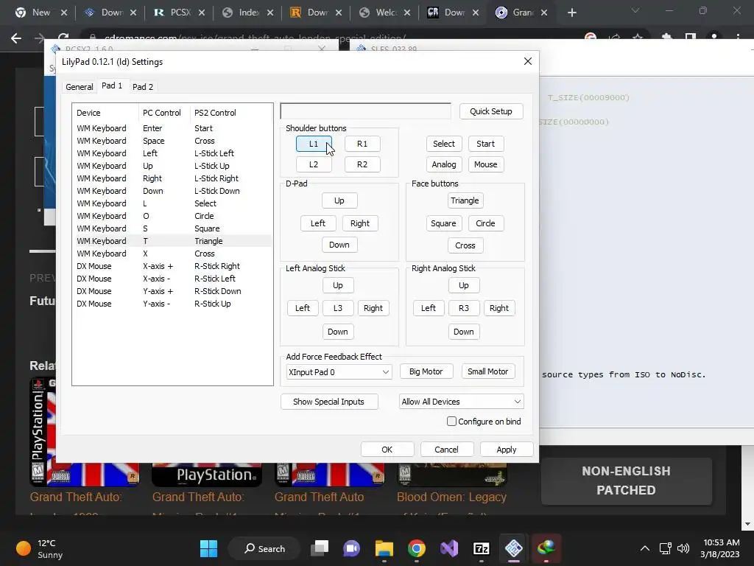Click the Quick Setup button
The height and width of the screenshot is (566, 754).
click(491, 111)
